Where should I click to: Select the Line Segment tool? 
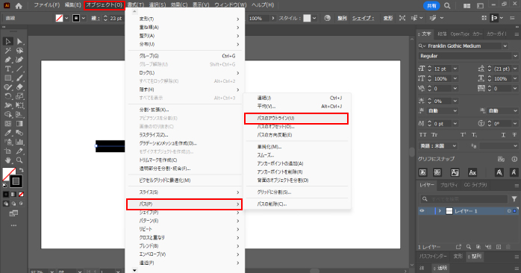19,69
